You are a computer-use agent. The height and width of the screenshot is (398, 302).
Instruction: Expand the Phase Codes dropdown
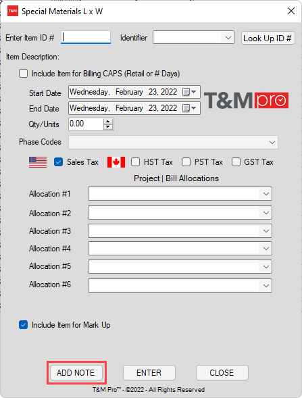173,142
